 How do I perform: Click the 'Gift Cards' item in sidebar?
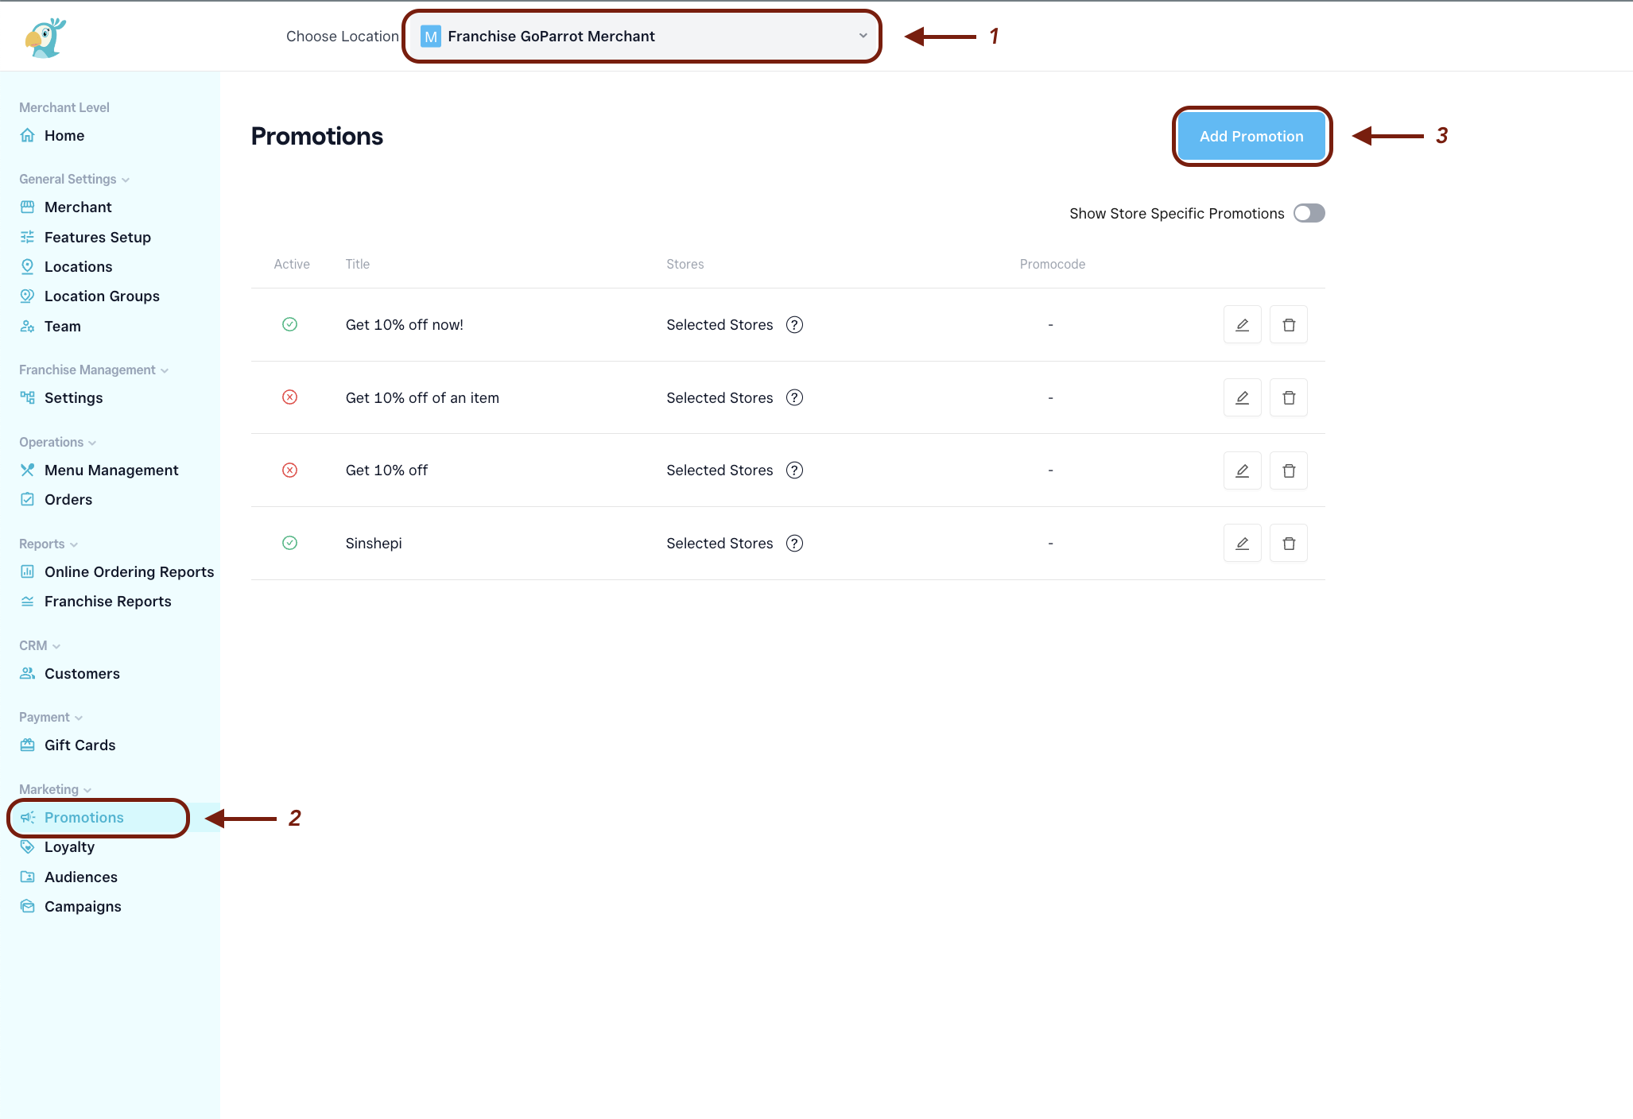pyautogui.click(x=80, y=745)
